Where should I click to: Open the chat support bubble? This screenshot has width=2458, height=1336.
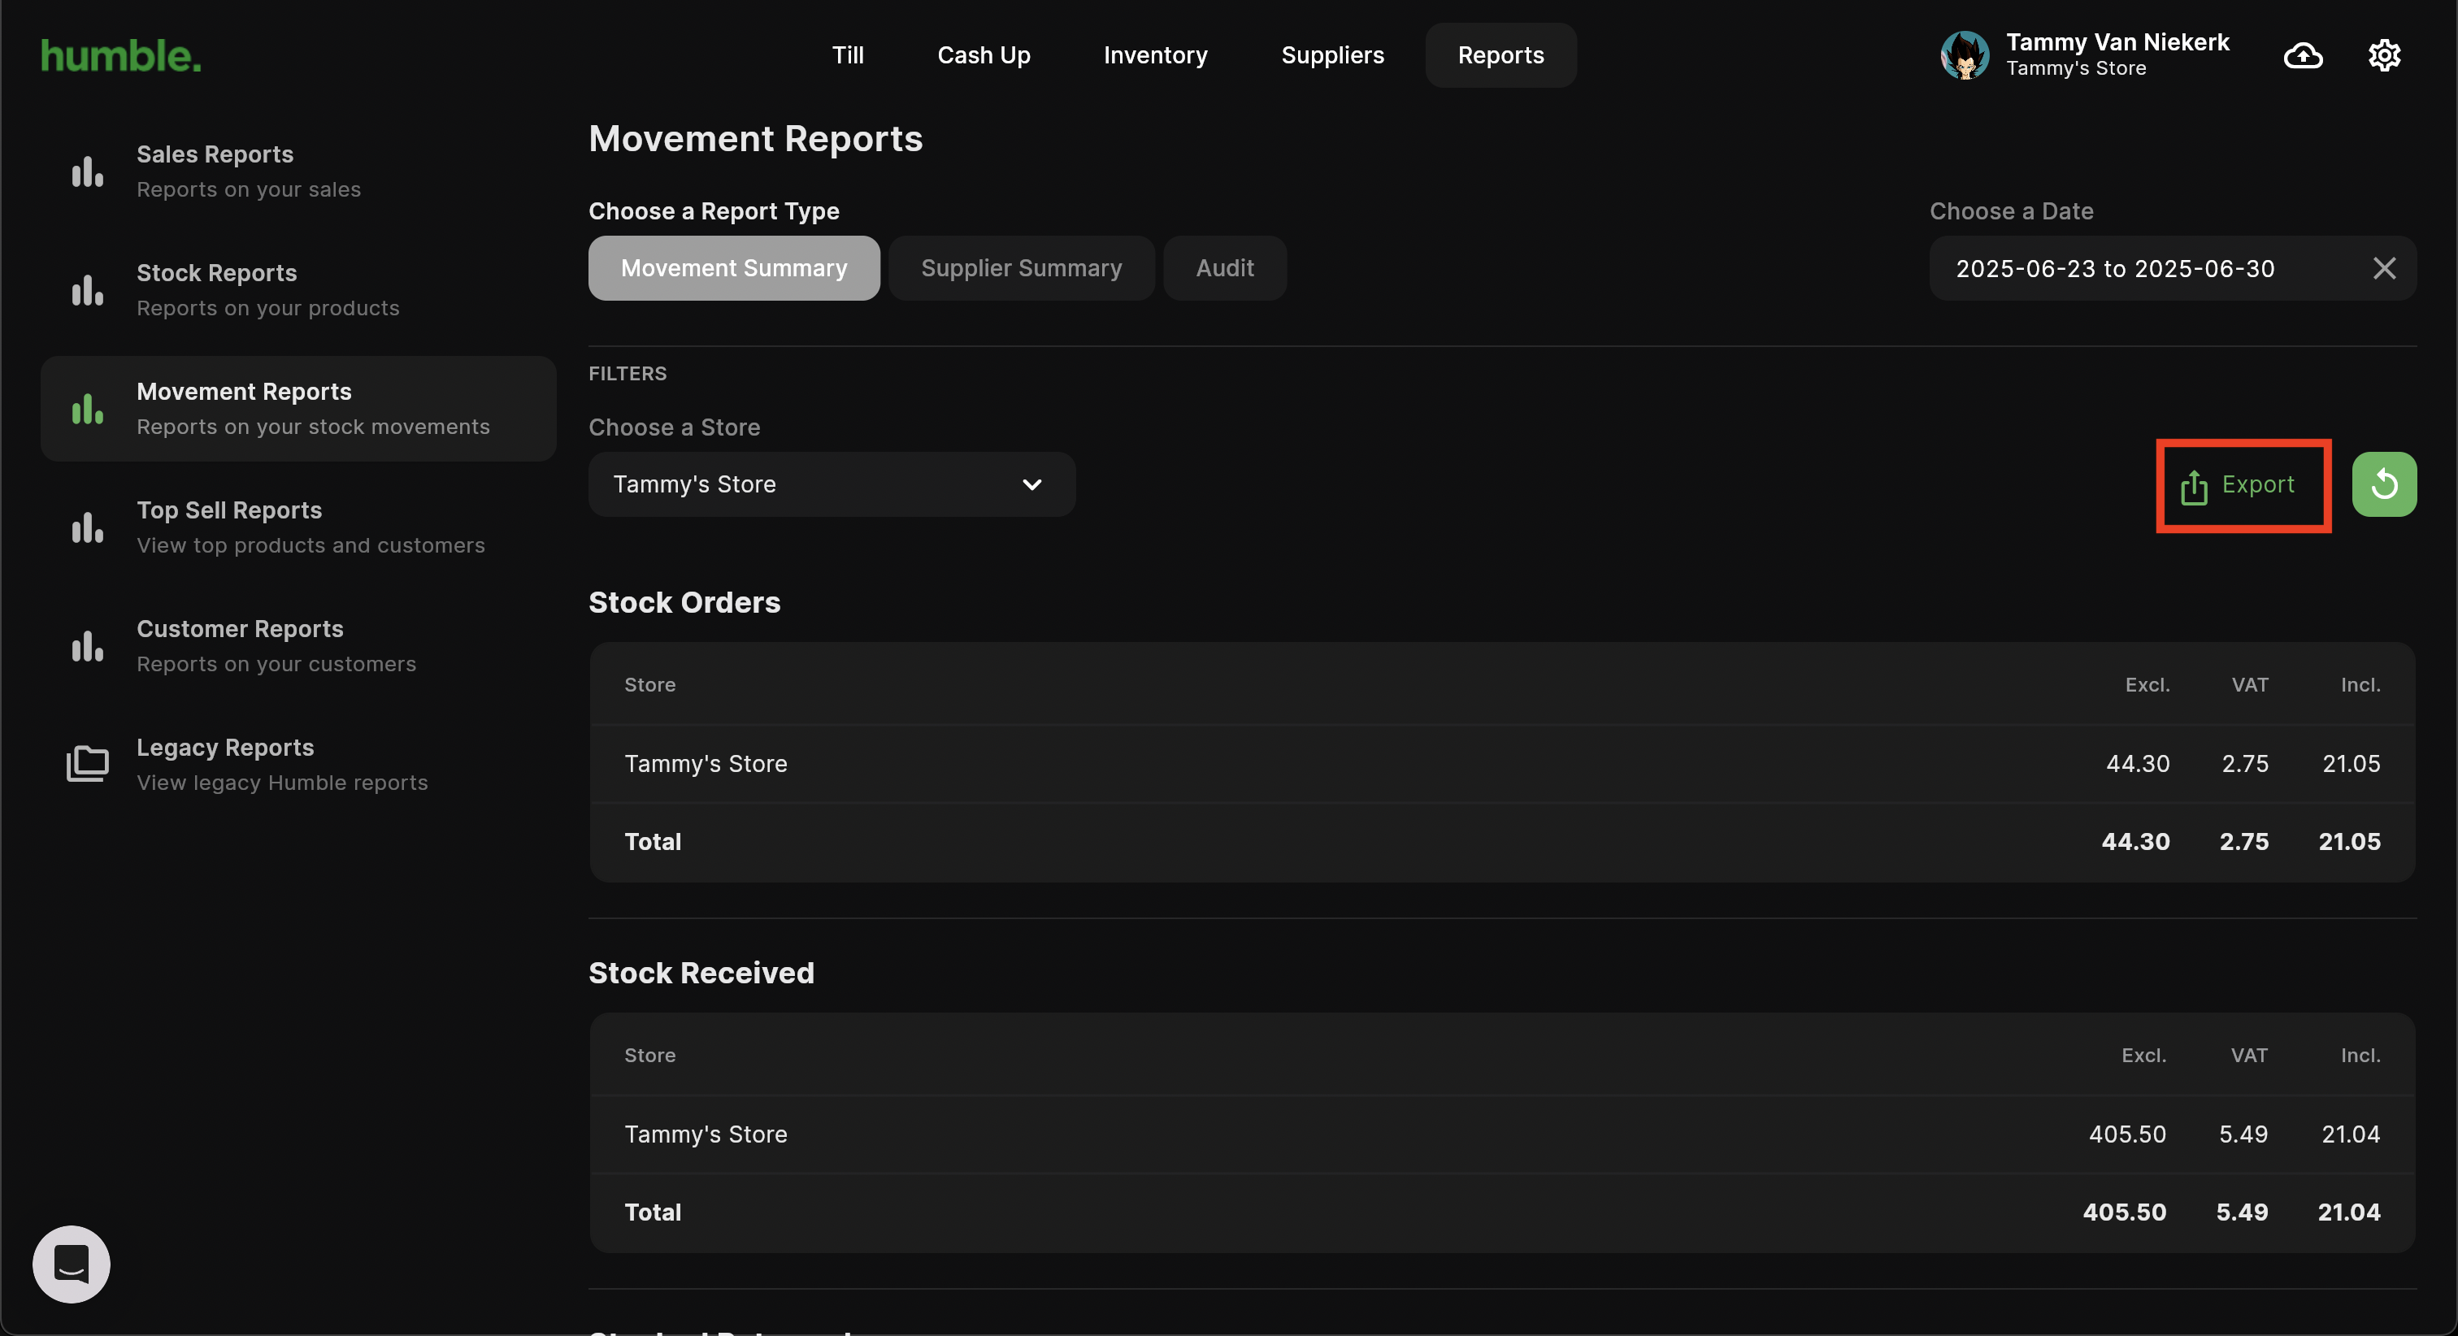[72, 1264]
